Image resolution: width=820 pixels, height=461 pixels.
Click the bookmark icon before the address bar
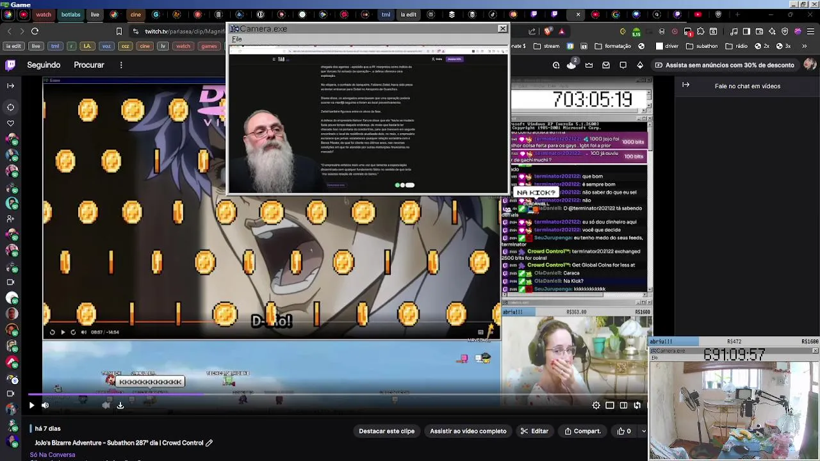click(x=119, y=31)
